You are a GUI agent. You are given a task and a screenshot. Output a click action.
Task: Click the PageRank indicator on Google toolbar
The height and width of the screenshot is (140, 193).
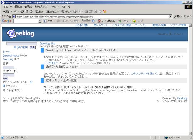tap(86, 21)
